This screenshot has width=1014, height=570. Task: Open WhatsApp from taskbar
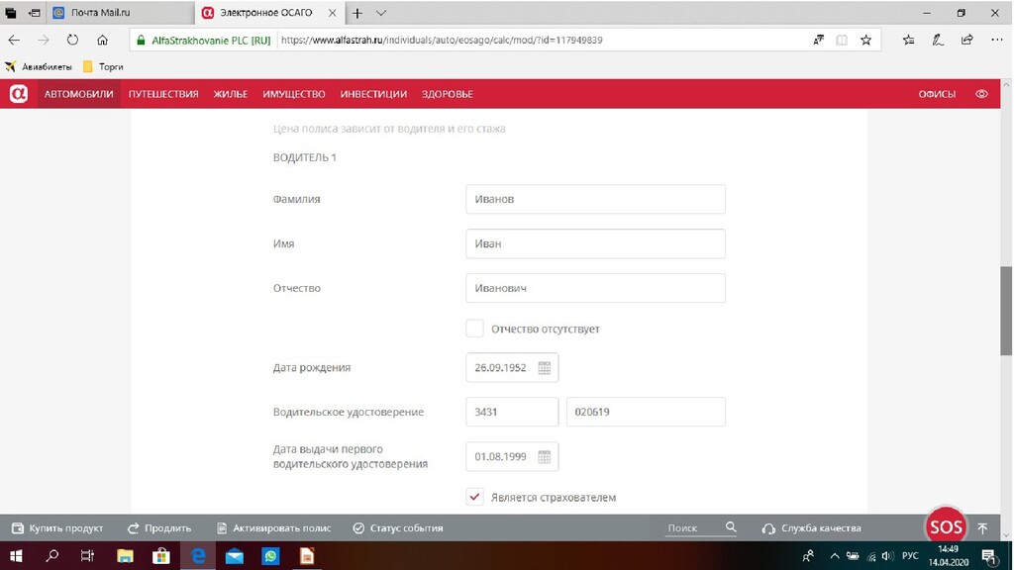click(270, 556)
